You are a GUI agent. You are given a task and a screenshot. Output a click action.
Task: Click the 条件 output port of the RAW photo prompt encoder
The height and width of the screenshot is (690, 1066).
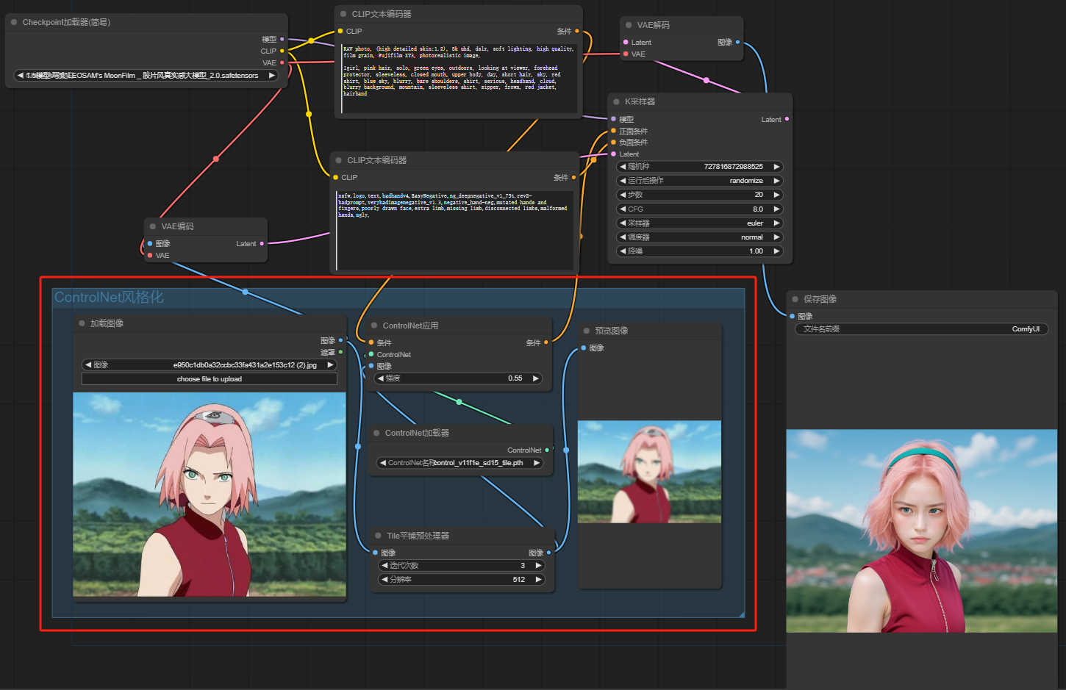pos(577,31)
